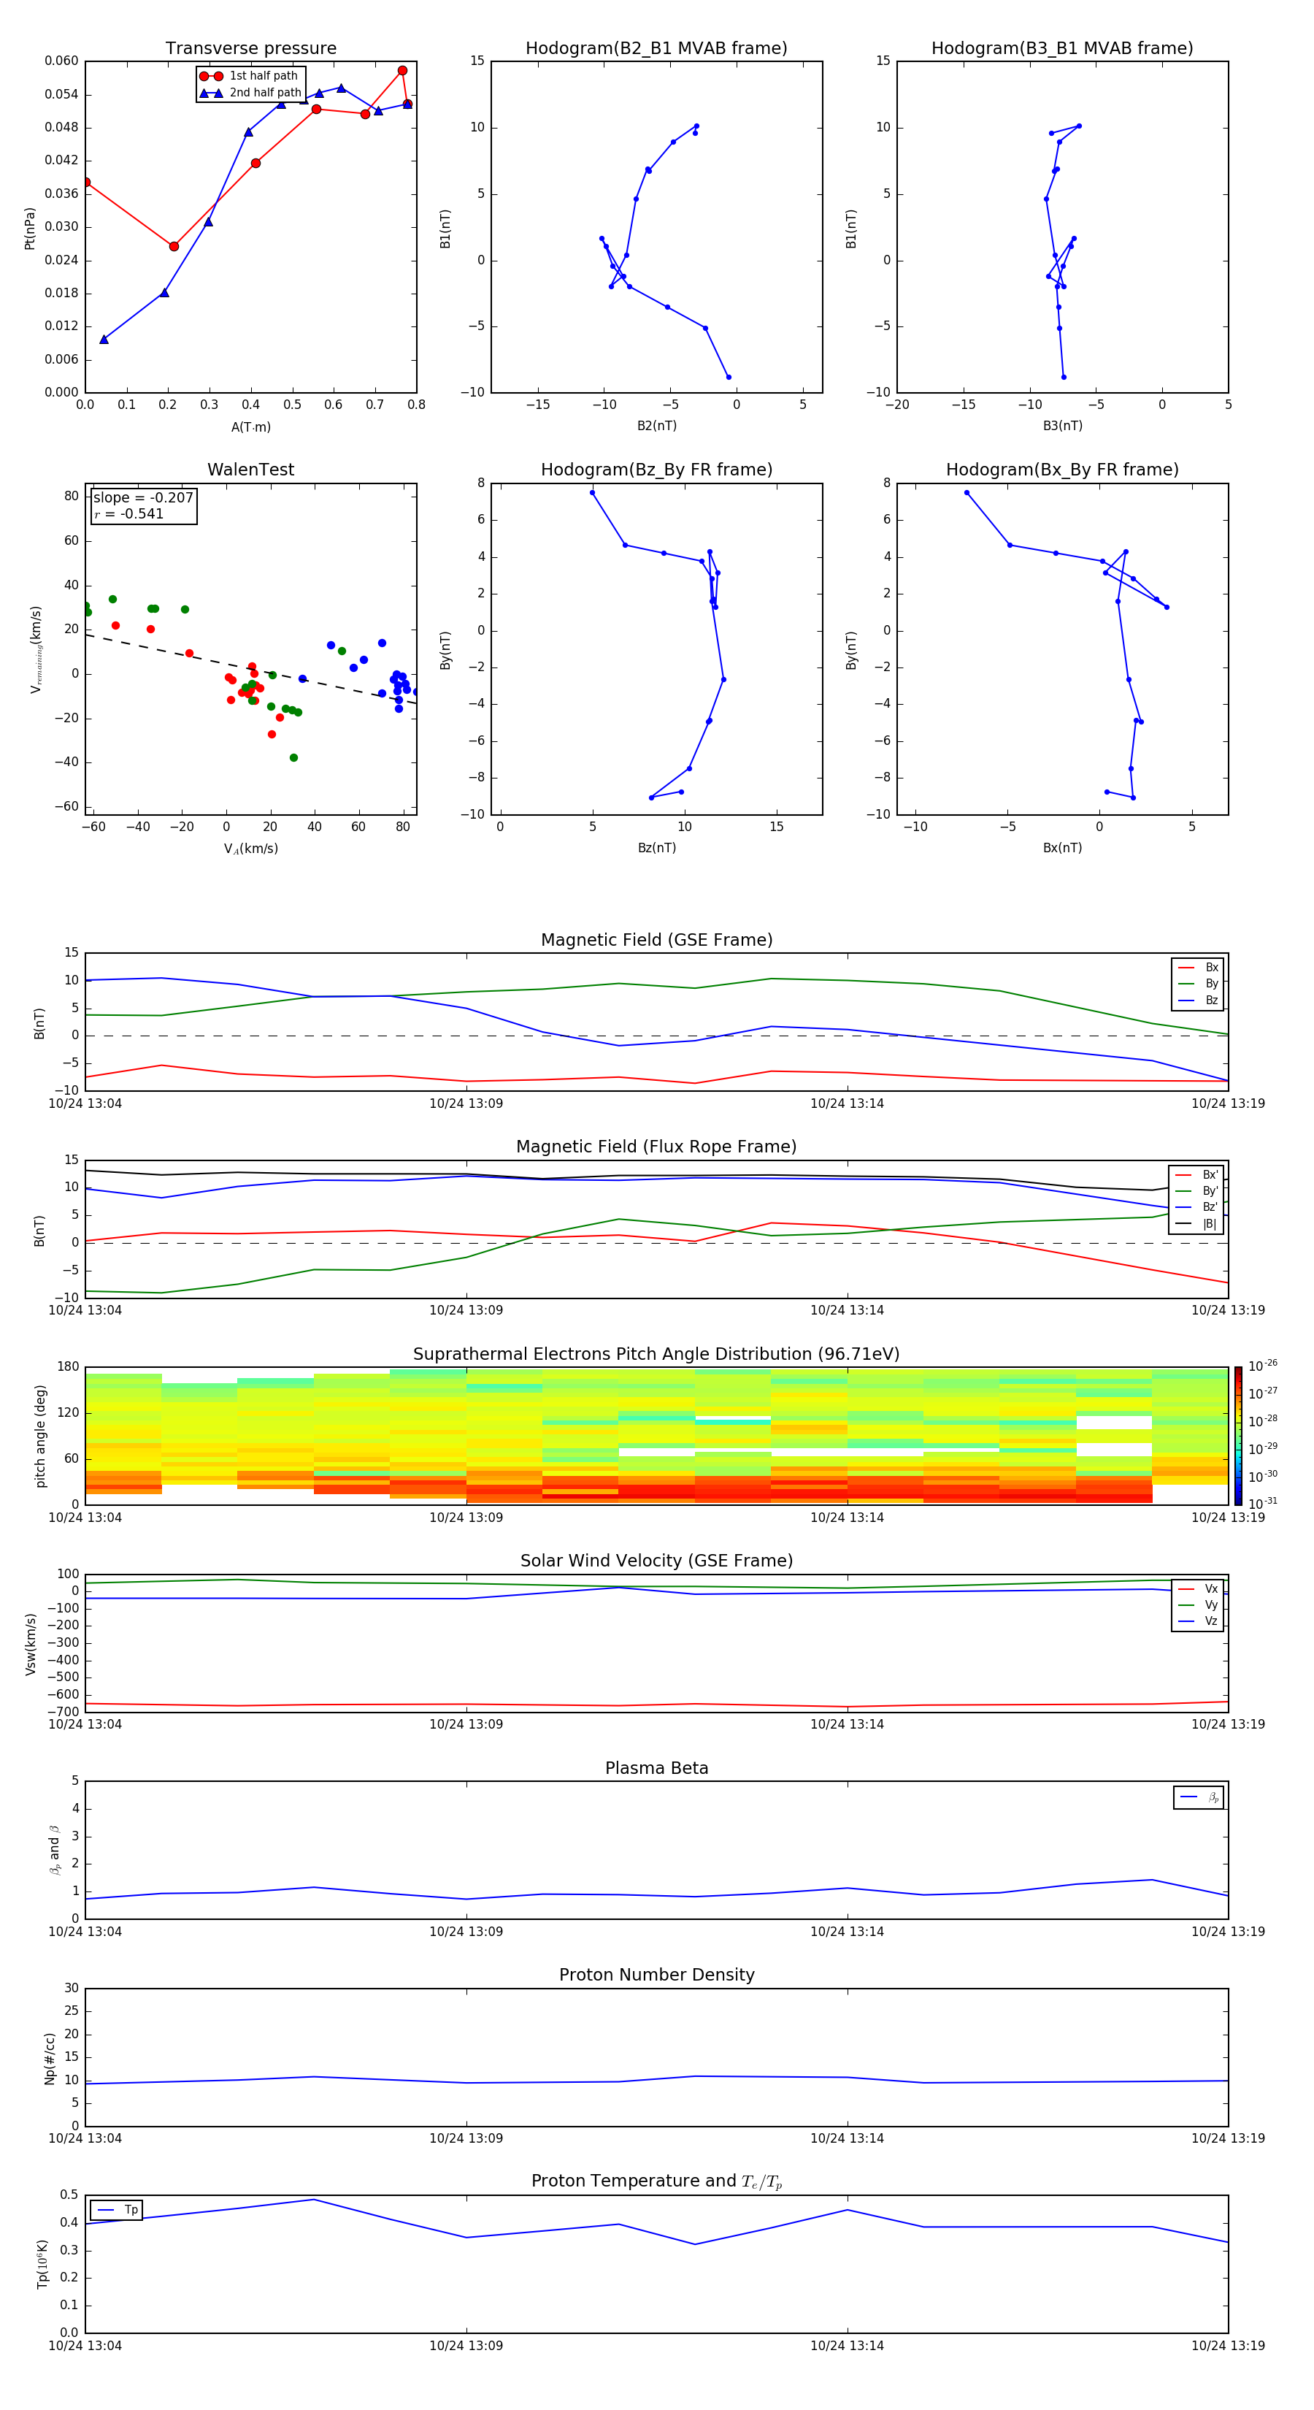The image size is (1314, 2410).
Task: Select 'Bz' in the GSE magnetic field legend
Action: tap(1198, 1000)
